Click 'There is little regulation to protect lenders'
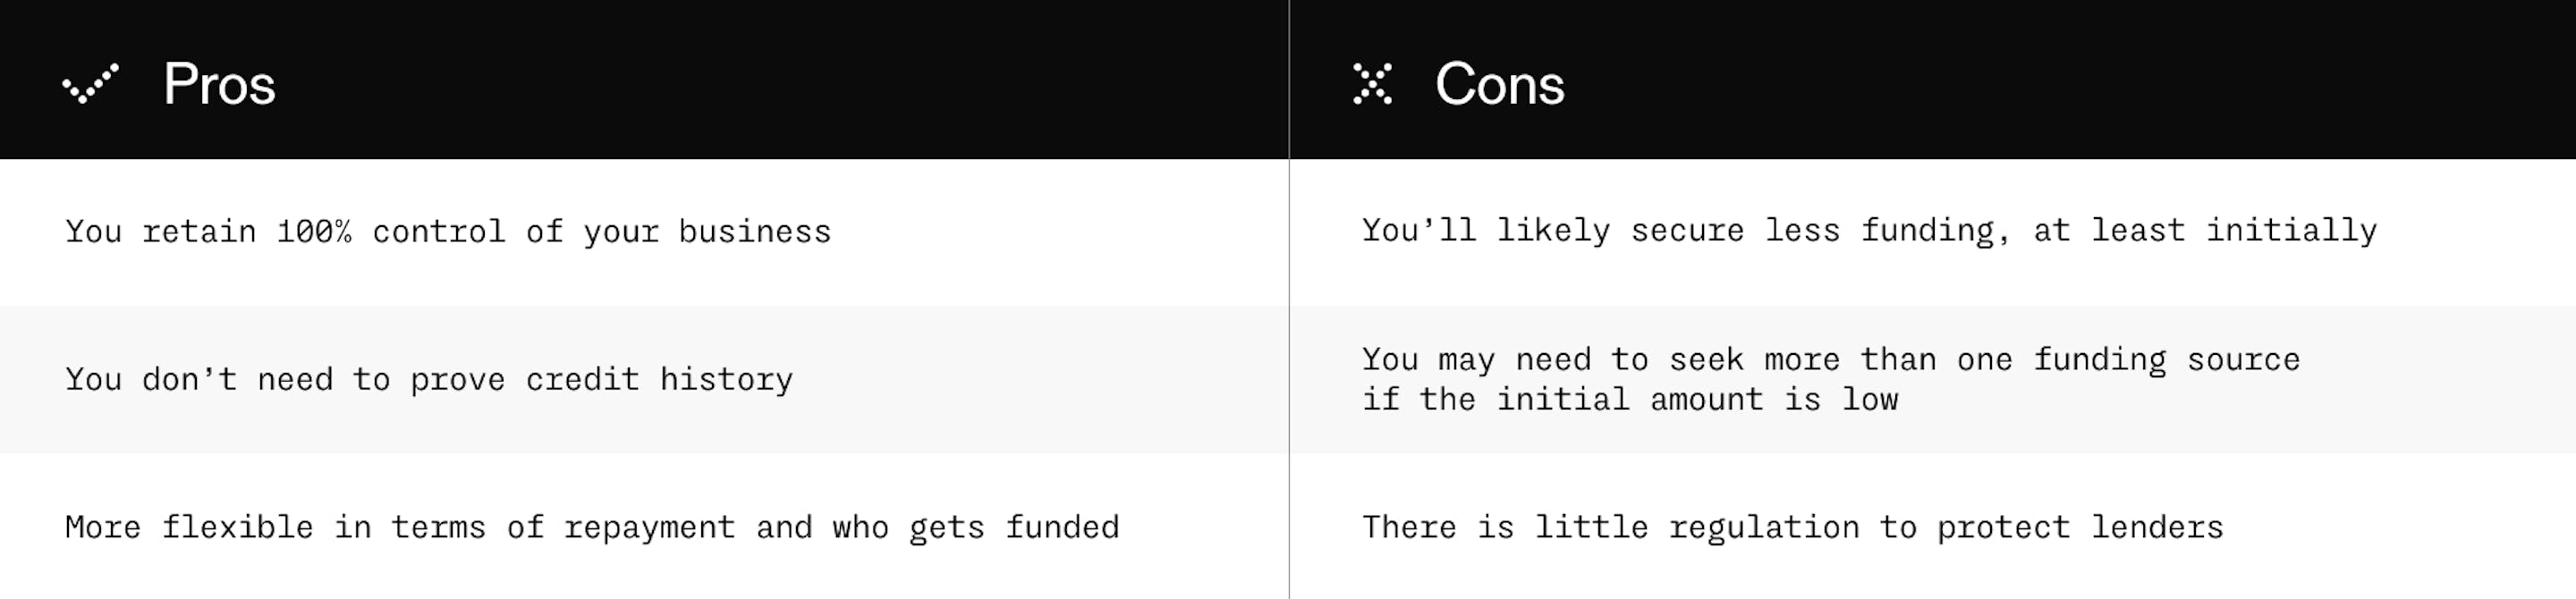The width and height of the screenshot is (2576, 599). [1792, 527]
